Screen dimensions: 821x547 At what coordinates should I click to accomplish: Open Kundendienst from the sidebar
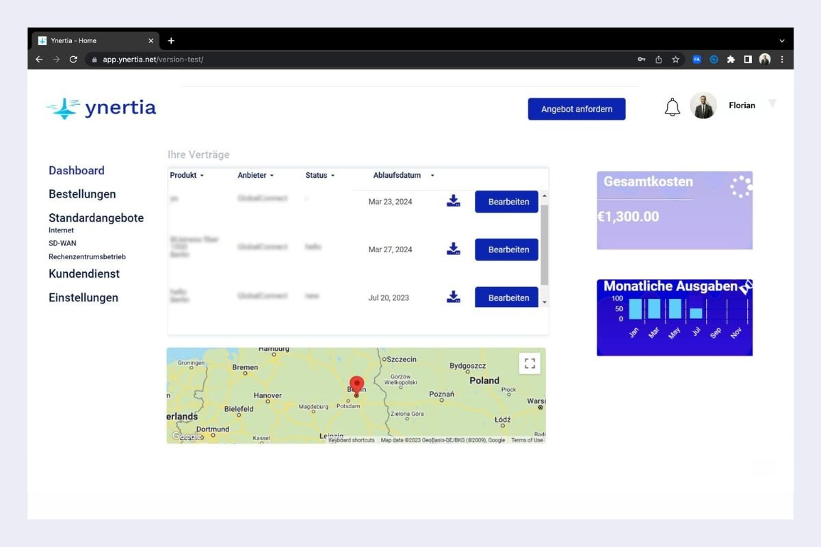pyautogui.click(x=84, y=273)
